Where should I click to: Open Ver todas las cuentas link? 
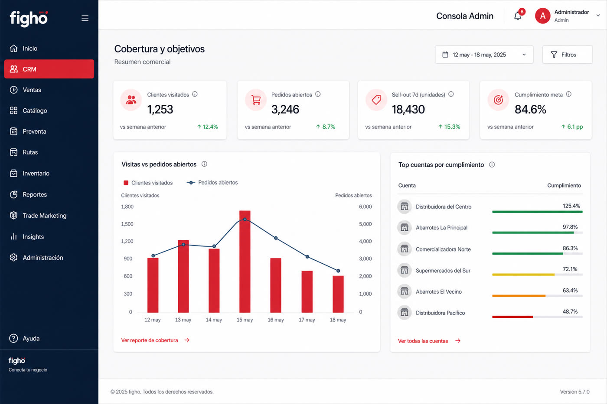coord(429,341)
